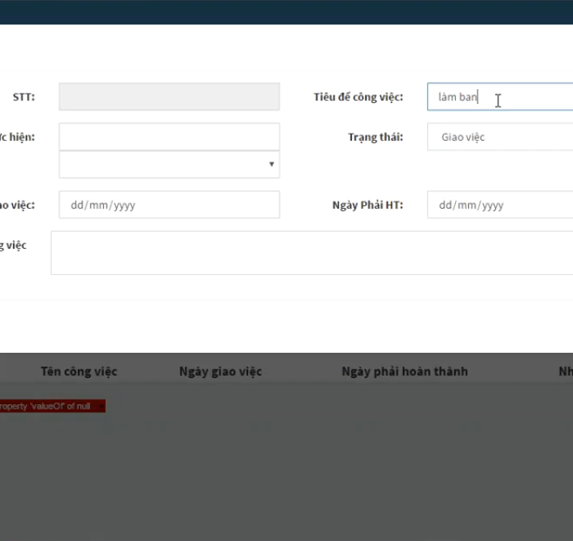
Task: Click the Ngày Phải HT label
Action: [x=367, y=205]
